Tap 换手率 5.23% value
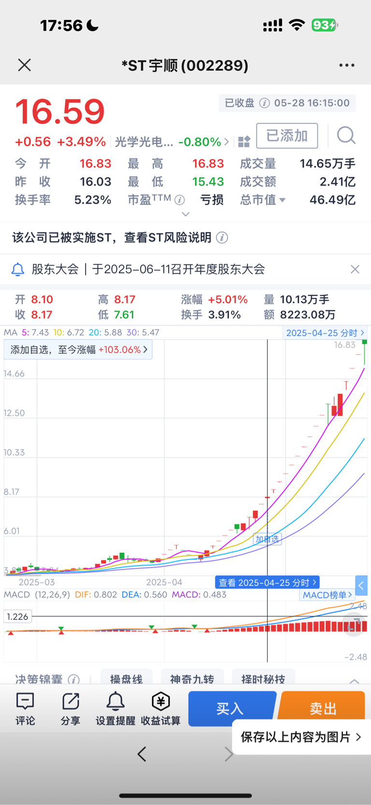The width and height of the screenshot is (371, 805). 93,200
